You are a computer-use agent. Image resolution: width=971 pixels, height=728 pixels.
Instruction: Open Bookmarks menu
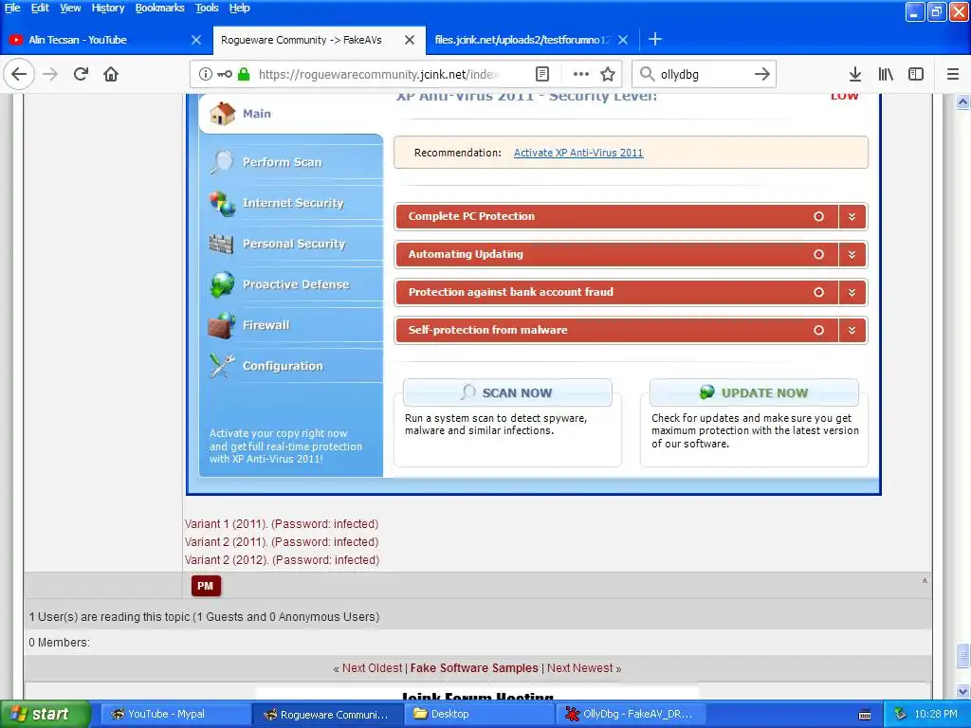point(159,8)
